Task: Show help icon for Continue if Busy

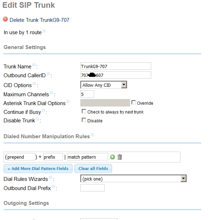Action: coord(43,110)
